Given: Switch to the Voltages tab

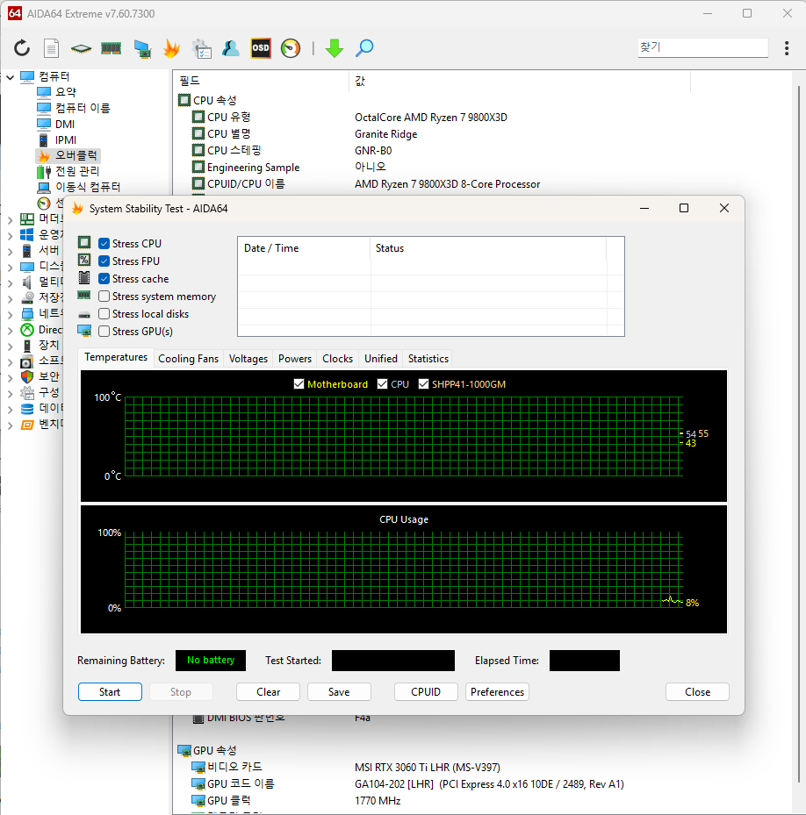Looking at the screenshot, I should (x=248, y=359).
